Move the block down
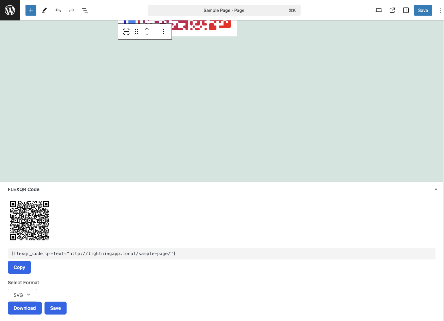 click(147, 34)
